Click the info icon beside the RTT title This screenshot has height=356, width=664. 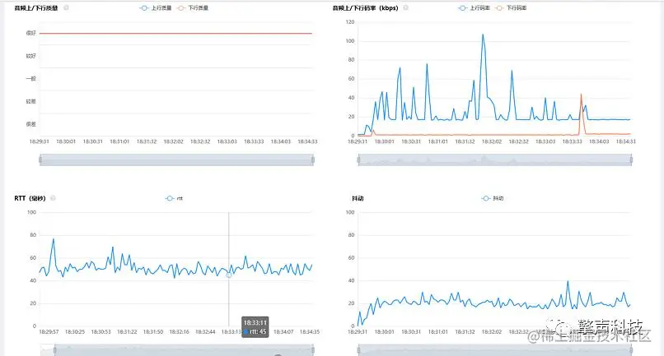(x=53, y=198)
